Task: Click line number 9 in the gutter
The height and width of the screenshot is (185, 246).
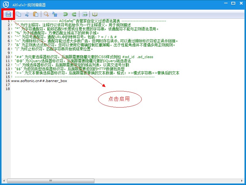Action: (x=9, y=53)
